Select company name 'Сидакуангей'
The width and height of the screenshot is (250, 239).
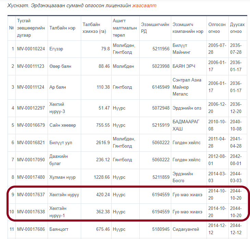coord(186,229)
